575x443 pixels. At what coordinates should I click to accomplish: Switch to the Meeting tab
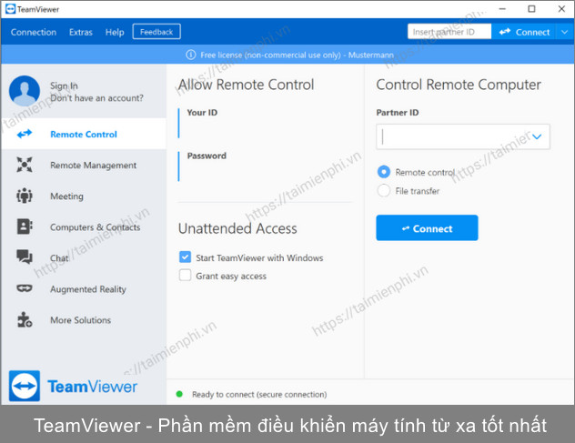click(84, 196)
